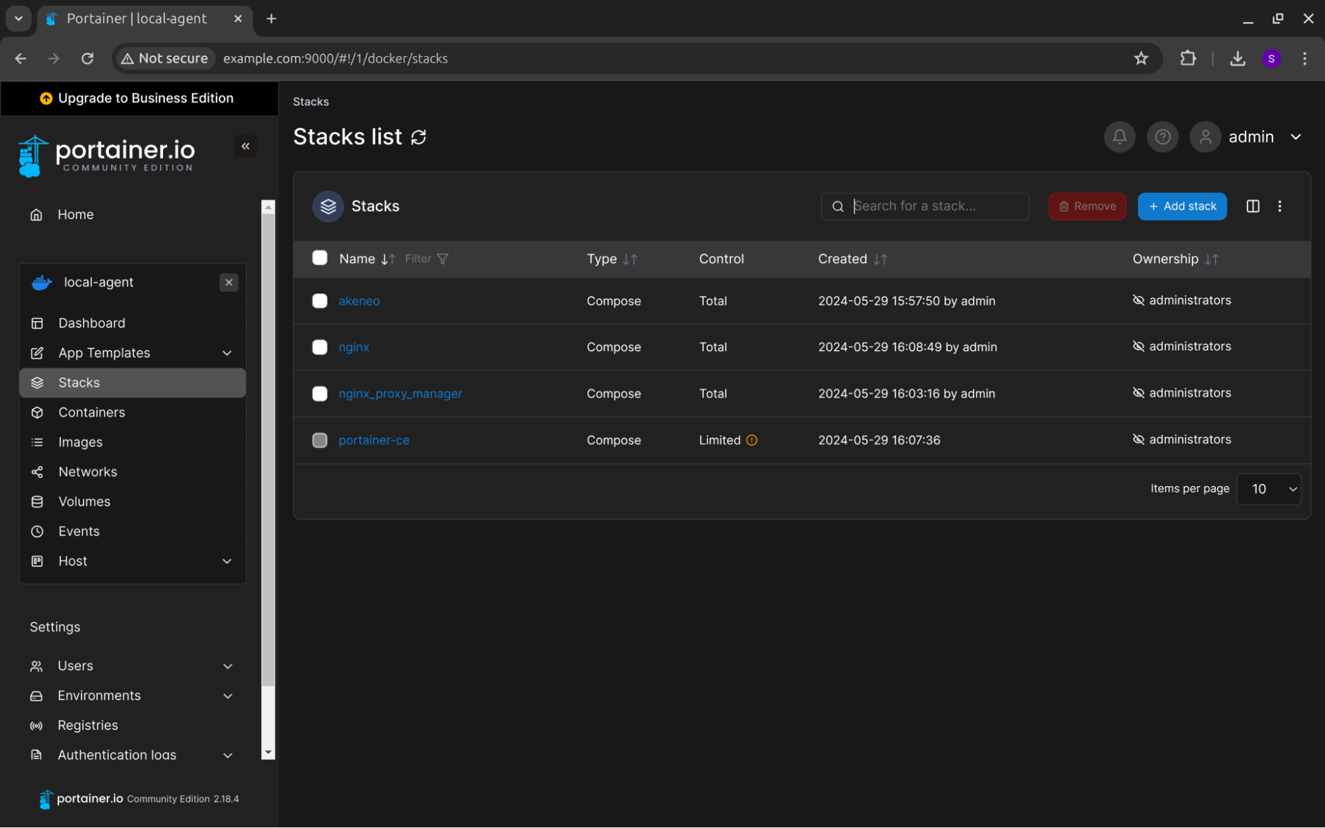The height and width of the screenshot is (828, 1325).
Task: Open the Chrome three-dot menu
Action: click(x=1304, y=58)
